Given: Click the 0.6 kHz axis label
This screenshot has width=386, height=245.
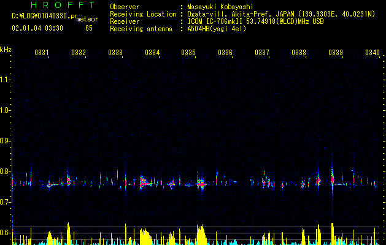Looking at the screenshot, I should [4, 233].
